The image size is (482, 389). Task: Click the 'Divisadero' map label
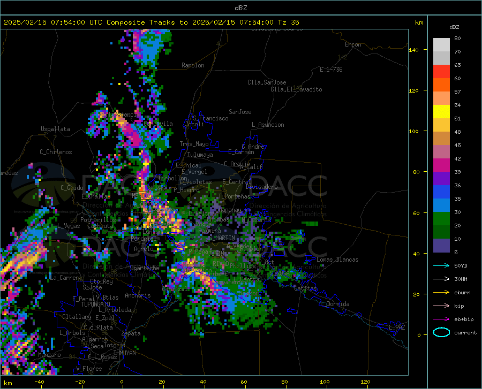pyautogui.click(x=261, y=187)
